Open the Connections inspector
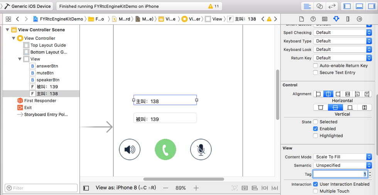 tap(359, 19)
